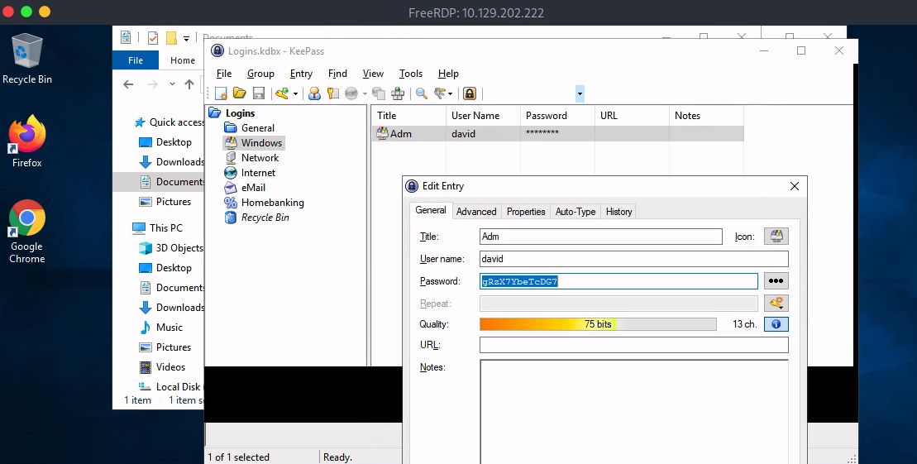
Task: Switch to the Advanced tab in Edit Entry
Action: [x=476, y=211]
